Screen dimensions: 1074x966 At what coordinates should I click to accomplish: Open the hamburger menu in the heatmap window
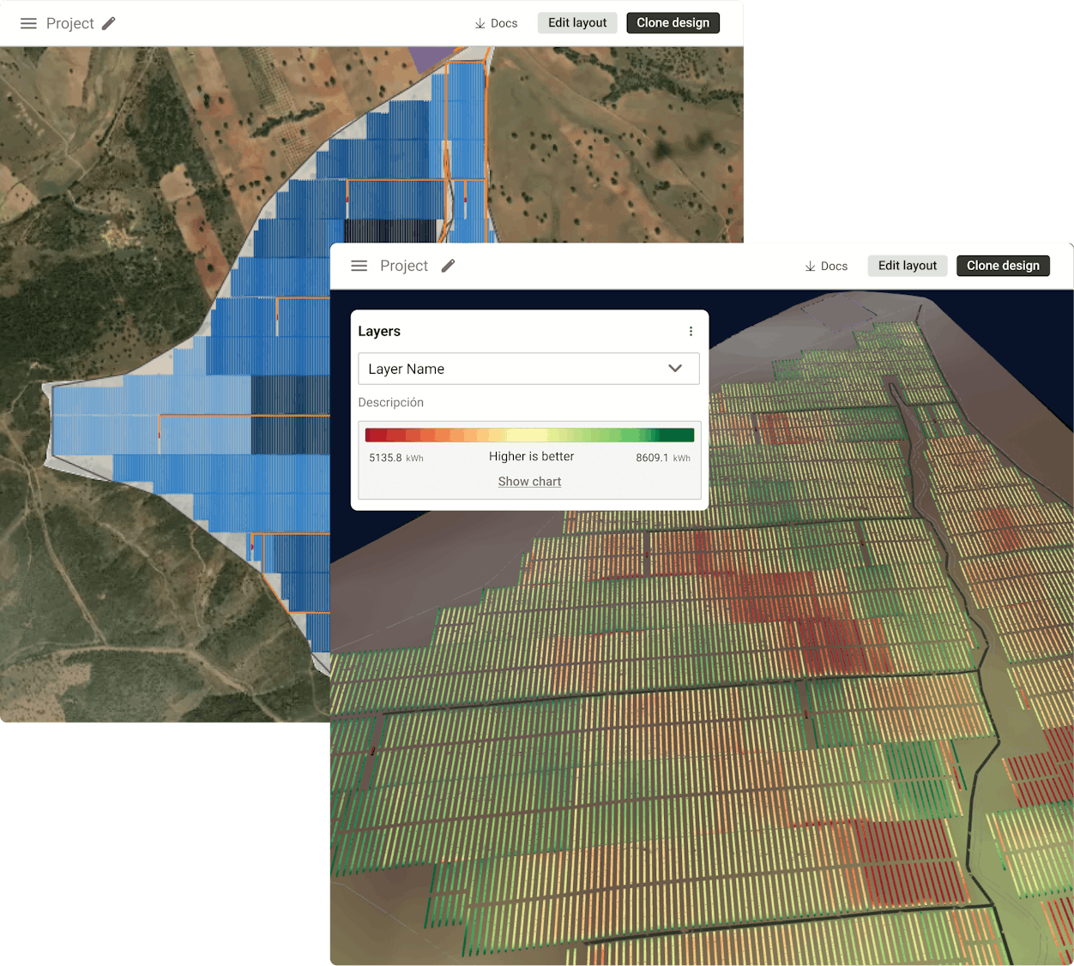tap(359, 266)
